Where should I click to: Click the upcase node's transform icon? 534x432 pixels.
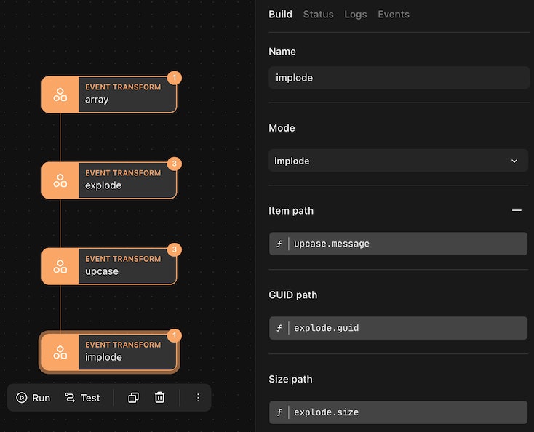pyautogui.click(x=60, y=266)
